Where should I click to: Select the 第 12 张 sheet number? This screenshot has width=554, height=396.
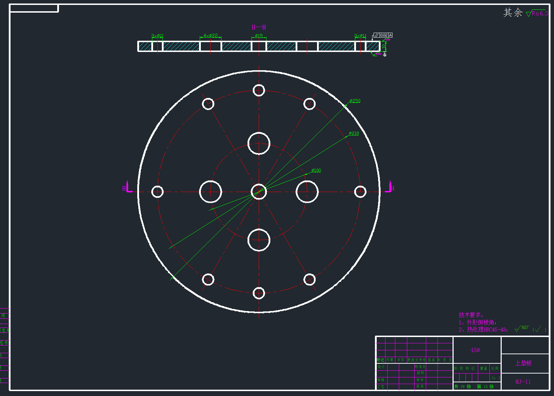point(485,387)
